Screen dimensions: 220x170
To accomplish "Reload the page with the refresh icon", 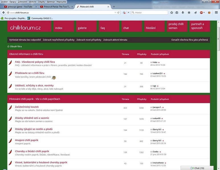I will tap(118, 12).
